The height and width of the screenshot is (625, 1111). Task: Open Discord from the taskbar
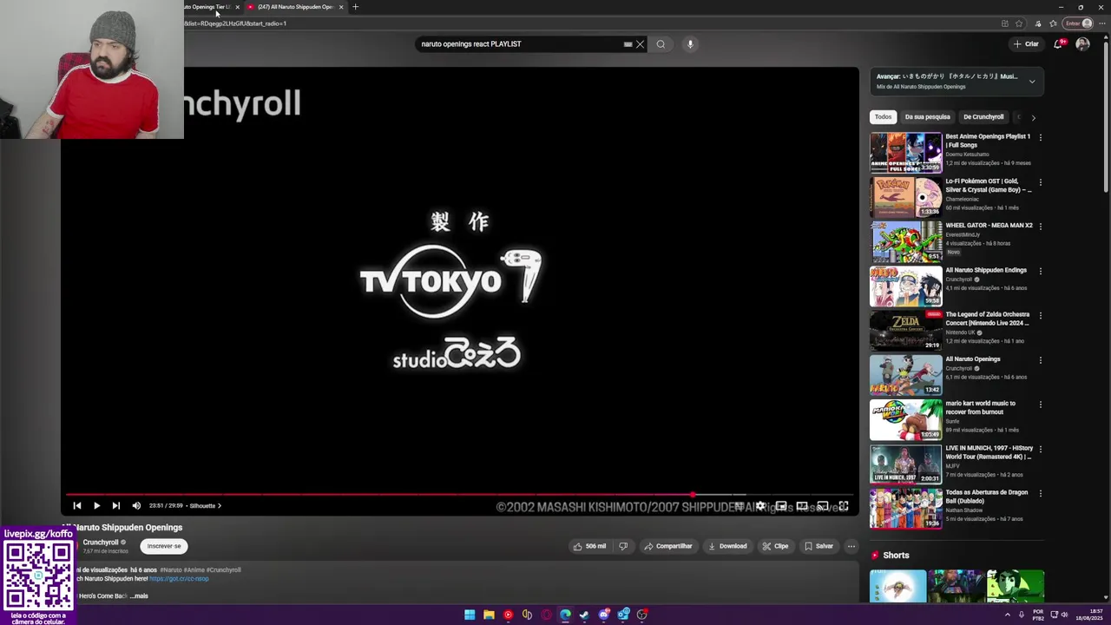(x=604, y=615)
